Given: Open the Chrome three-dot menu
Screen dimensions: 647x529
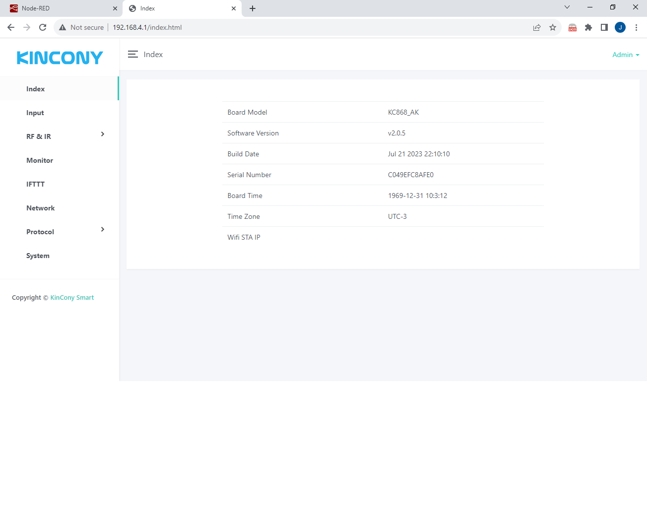Looking at the screenshot, I should pos(636,27).
